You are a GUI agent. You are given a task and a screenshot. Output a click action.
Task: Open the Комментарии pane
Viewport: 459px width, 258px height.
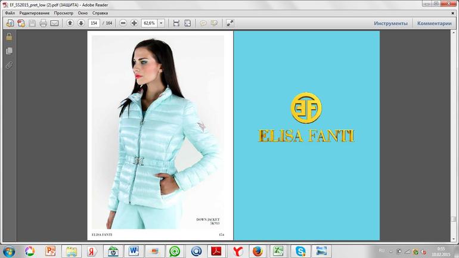[435, 23]
